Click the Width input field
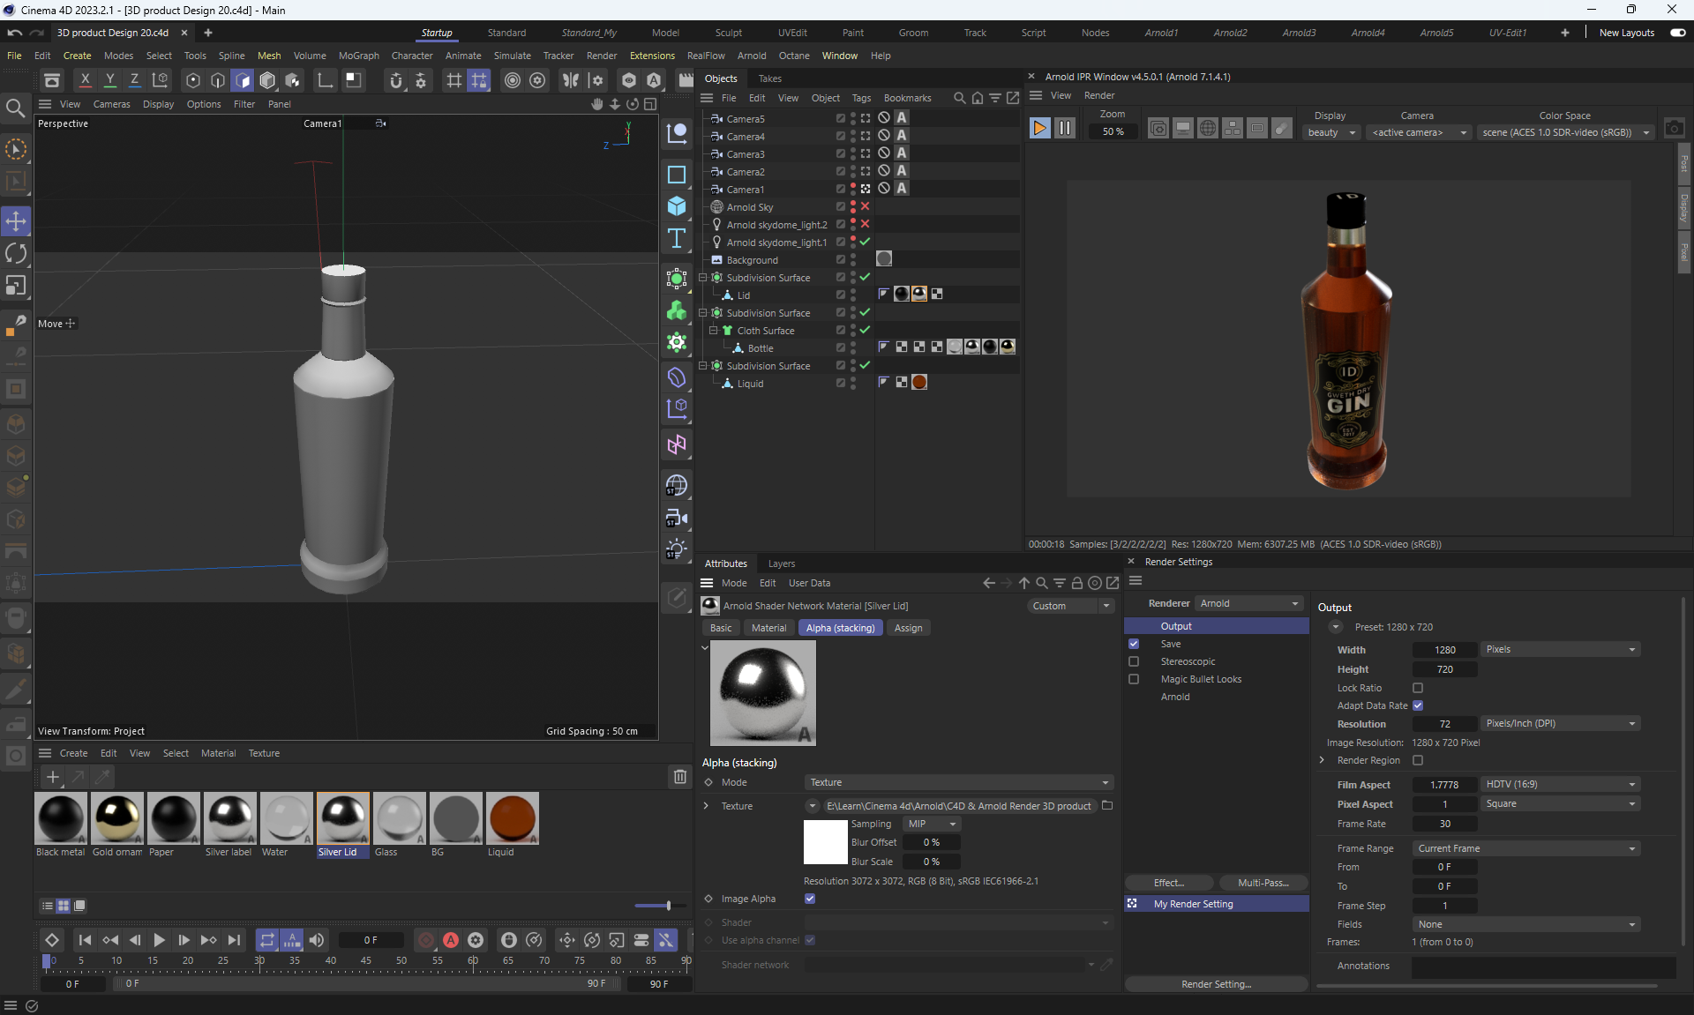The width and height of the screenshot is (1694, 1015). coord(1444,650)
